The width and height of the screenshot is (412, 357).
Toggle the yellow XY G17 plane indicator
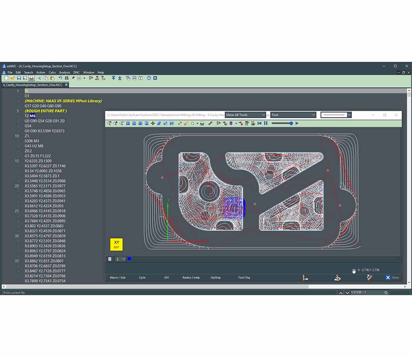pyautogui.click(x=116, y=244)
